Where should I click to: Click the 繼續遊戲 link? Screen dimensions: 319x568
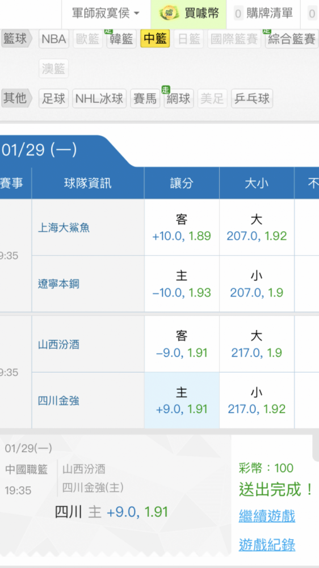(x=267, y=516)
